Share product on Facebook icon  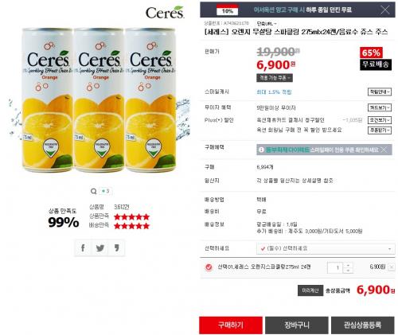tap(83, 247)
